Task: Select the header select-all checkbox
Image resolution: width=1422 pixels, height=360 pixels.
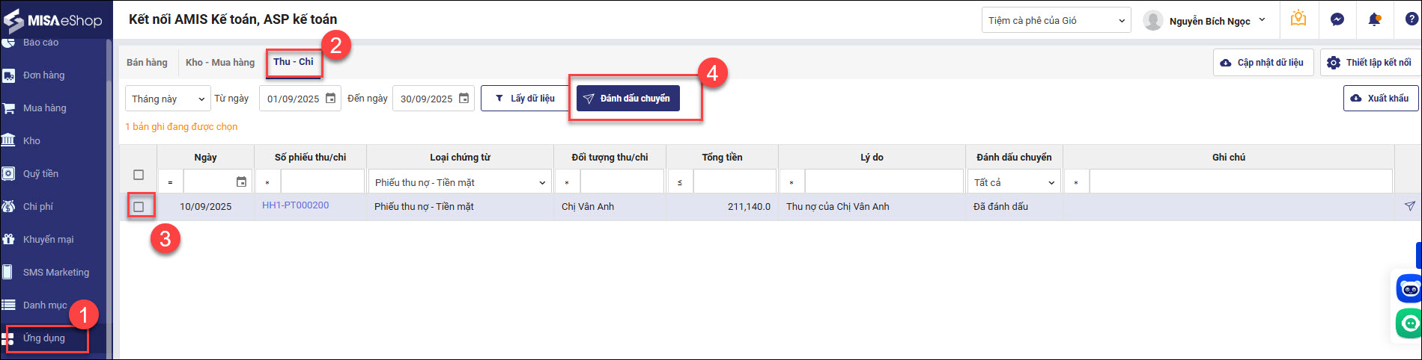Action: click(139, 175)
